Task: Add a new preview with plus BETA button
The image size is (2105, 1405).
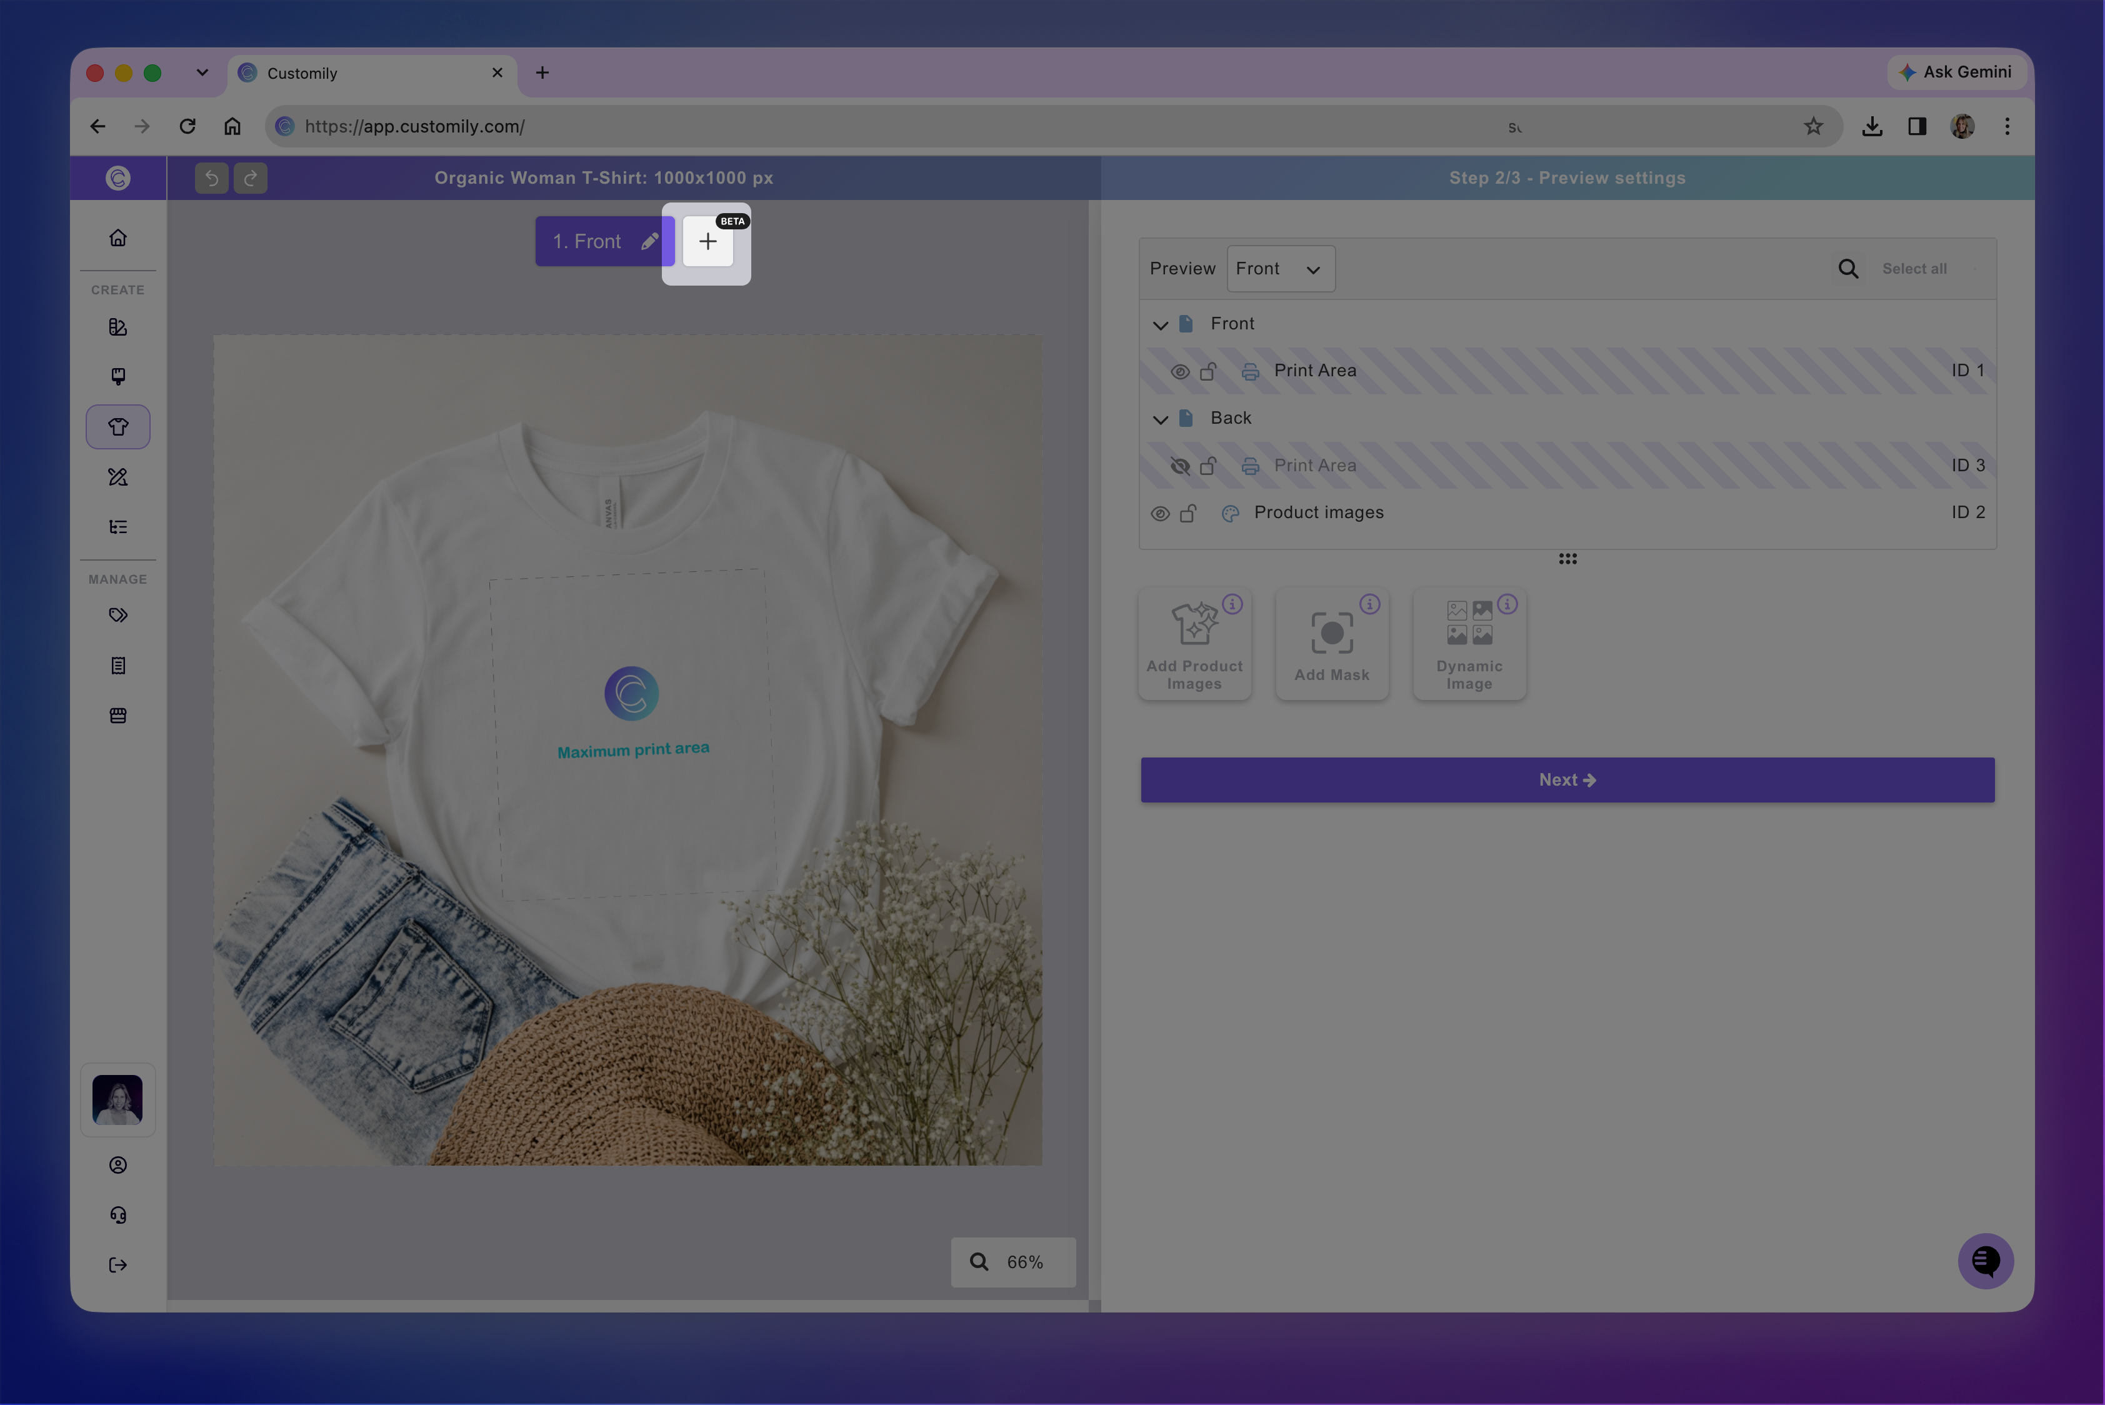Action: (708, 242)
